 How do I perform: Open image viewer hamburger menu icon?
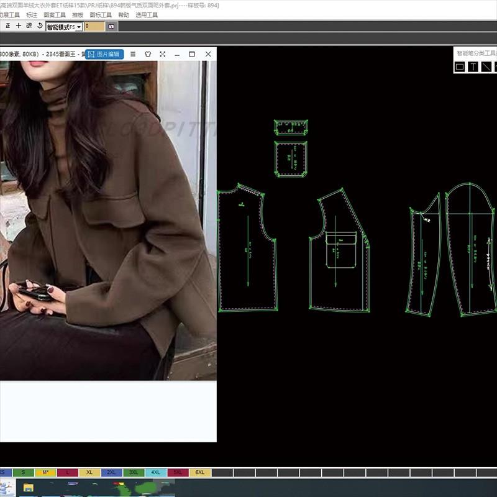point(133,54)
